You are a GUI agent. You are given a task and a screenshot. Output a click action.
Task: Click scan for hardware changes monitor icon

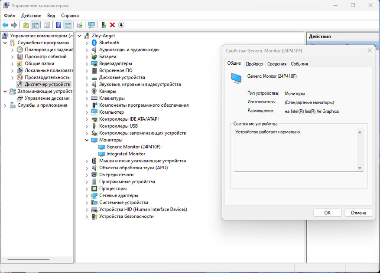91,25
